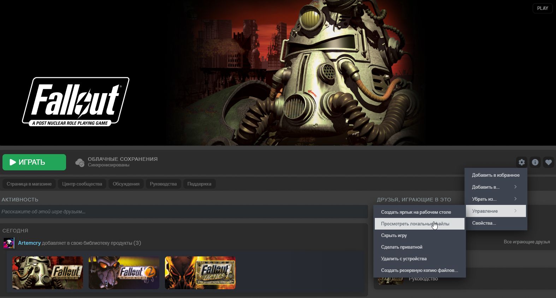Open the gear manage settings icon
Viewport: 556px width, 298px height.
tap(522, 162)
